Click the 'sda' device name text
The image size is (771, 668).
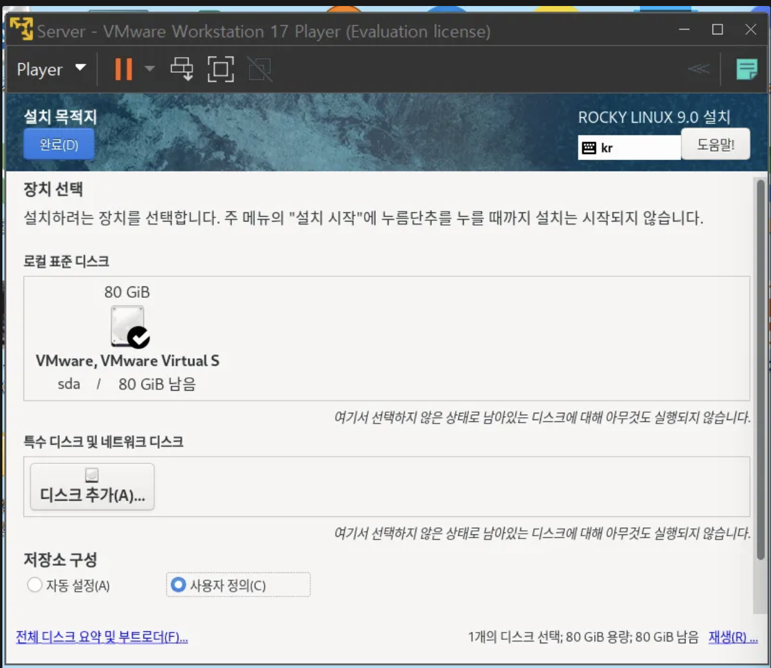[x=69, y=384]
